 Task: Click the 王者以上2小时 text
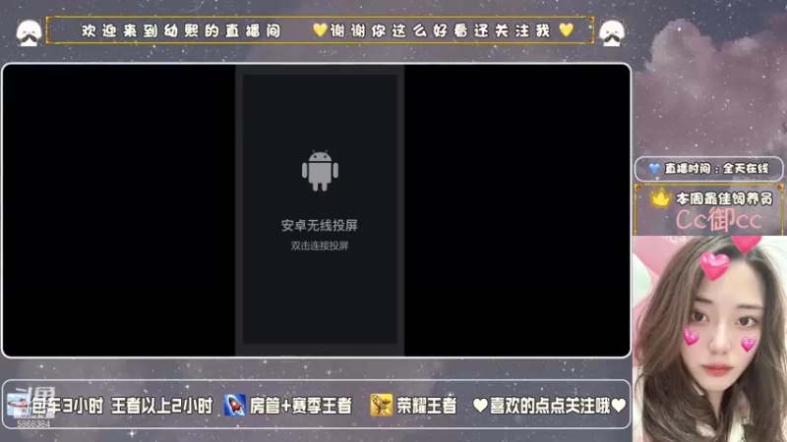pyautogui.click(x=161, y=406)
